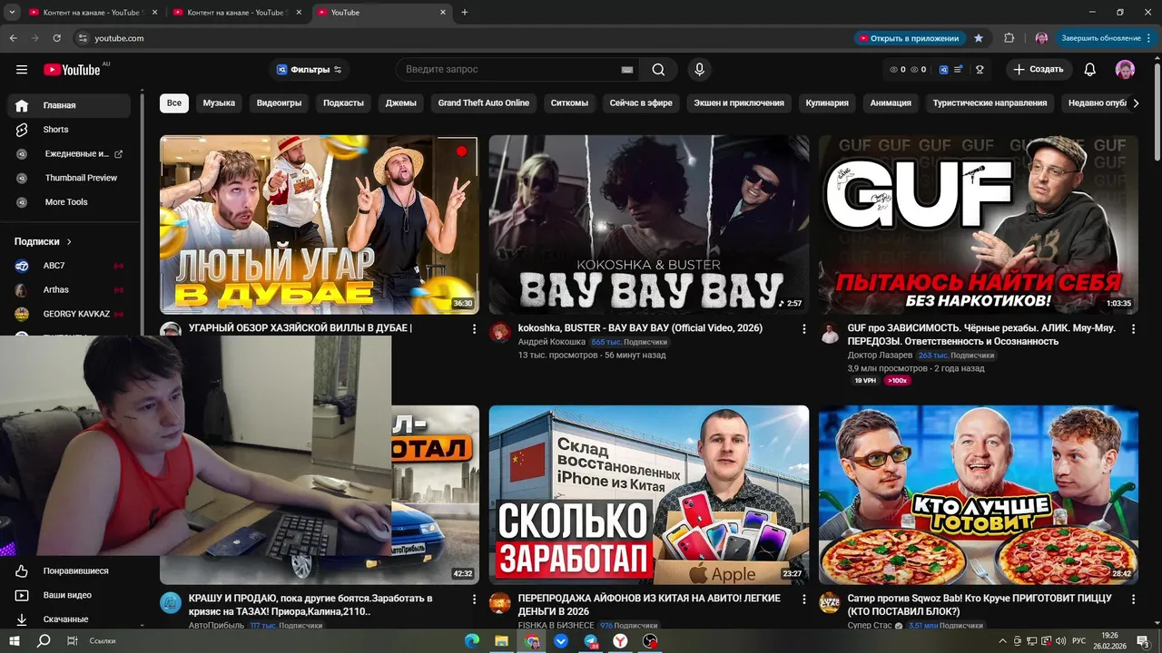Open Андрей Кокошка channel avatar
The width and height of the screenshot is (1162, 653).
pyautogui.click(x=500, y=333)
